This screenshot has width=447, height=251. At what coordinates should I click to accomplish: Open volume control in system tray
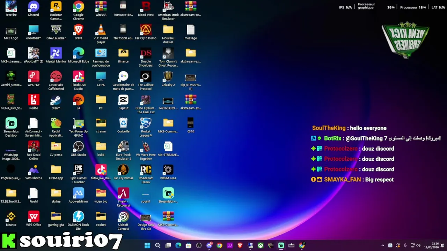[418, 245]
